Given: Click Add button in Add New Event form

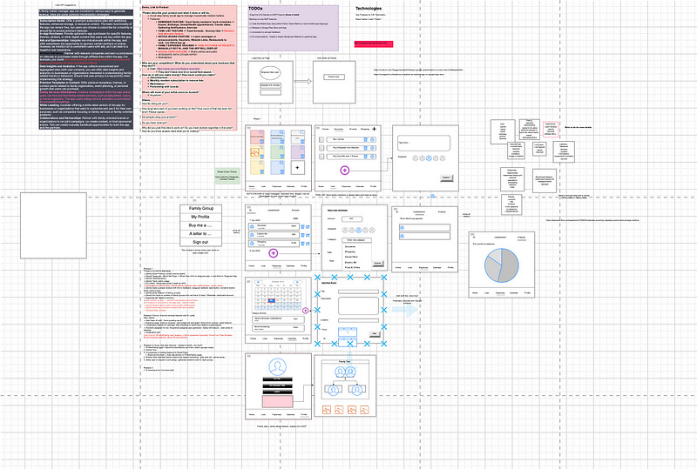Looking at the screenshot, I should tap(375, 333).
